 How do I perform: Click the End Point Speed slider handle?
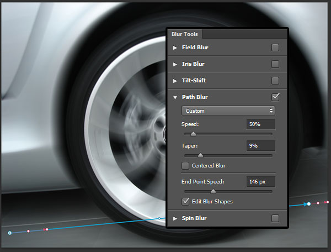click(x=213, y=191)
